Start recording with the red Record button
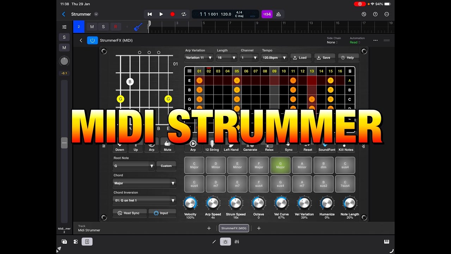The image size is (451, 254). point(172,14)
